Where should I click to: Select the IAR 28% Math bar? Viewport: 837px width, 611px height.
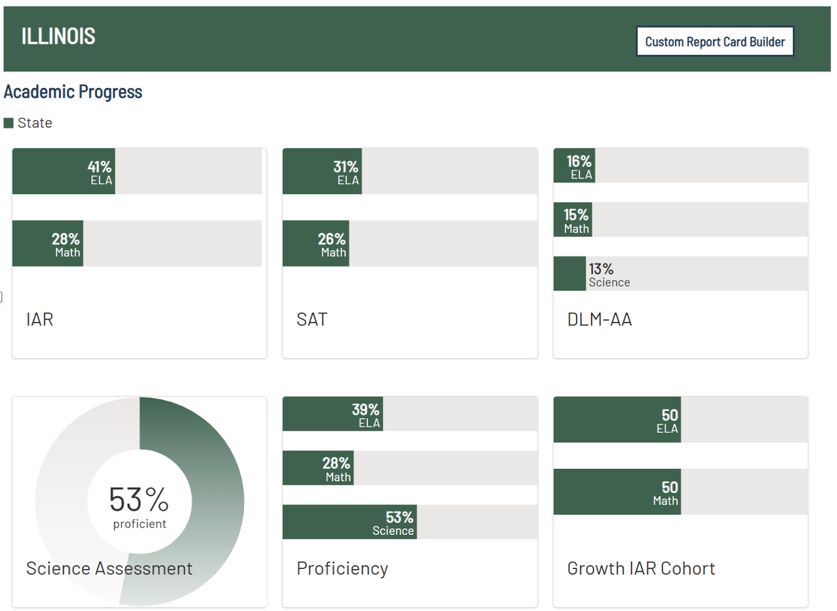click(x=48, y=244)
